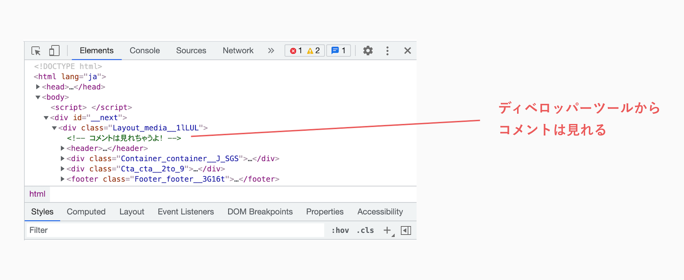Collapse the body element node
The width and height of the screenshot is (684, 280).
tap(38, 97)
